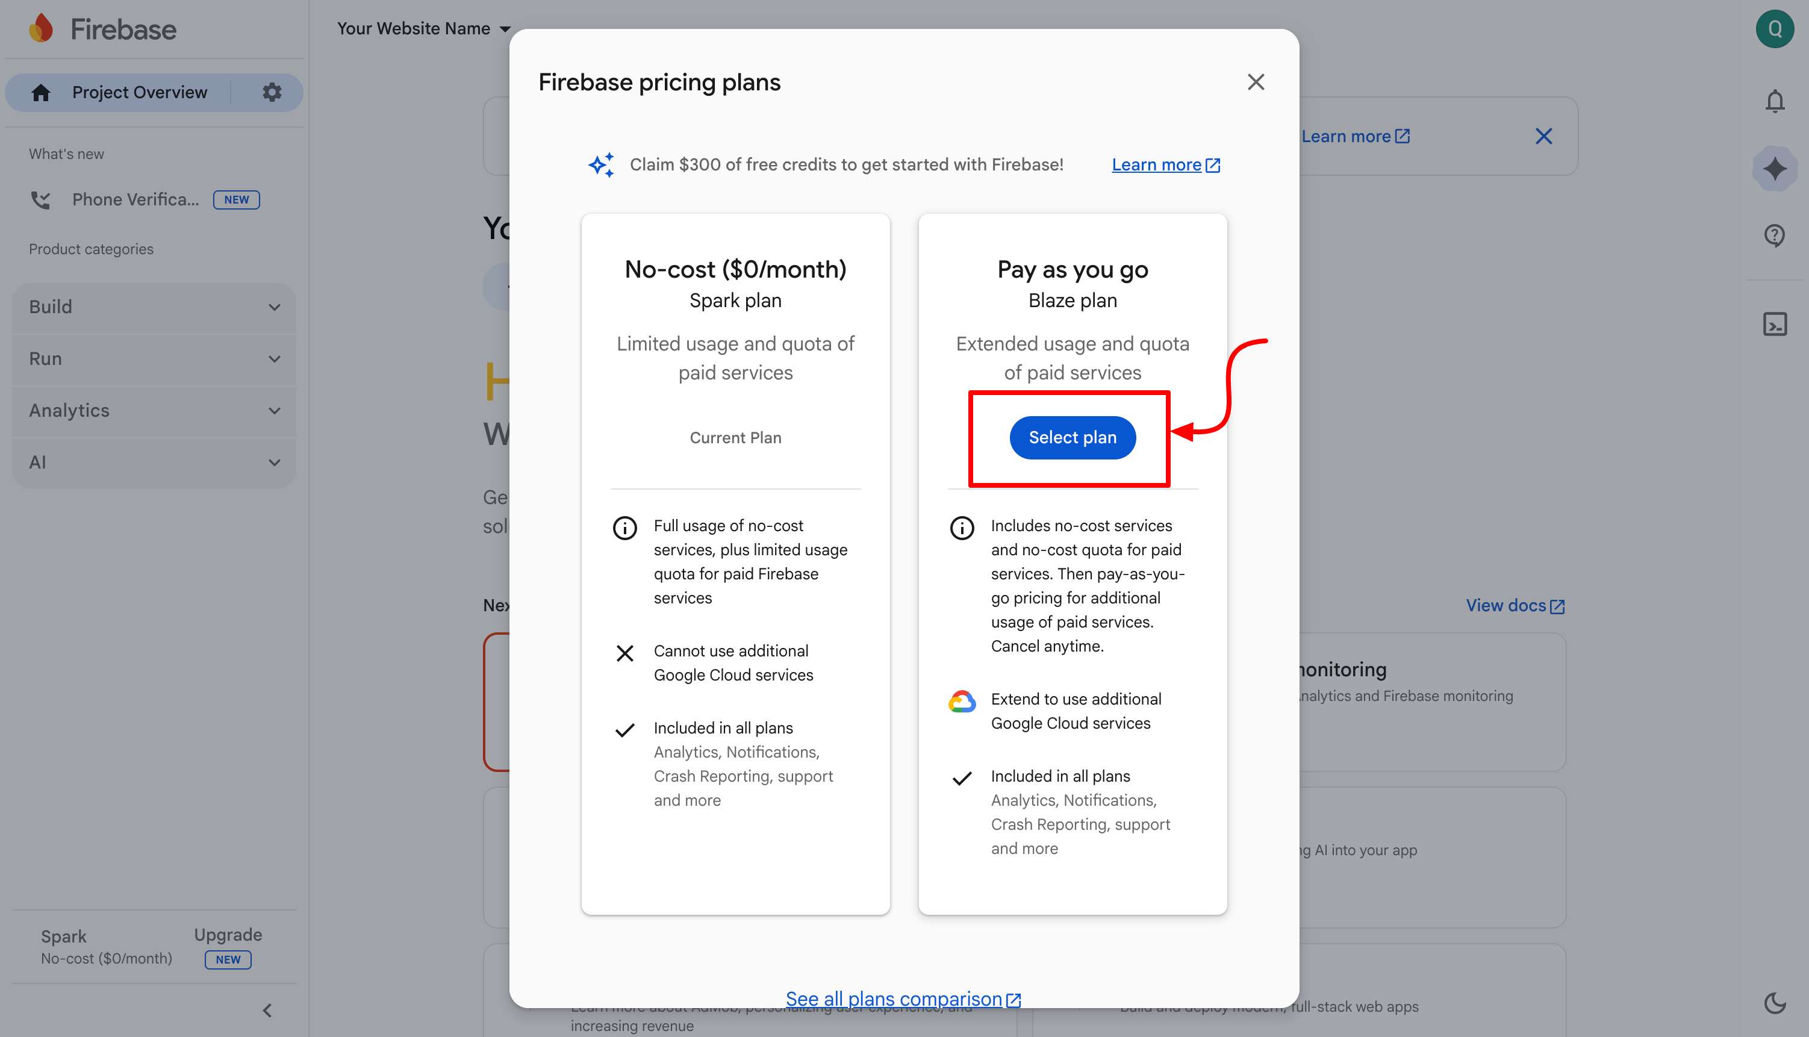Viewport: 1809px width, 1037px height.
Task: Open the Cloud Shell terminal icon
Action: point(1774,324)
